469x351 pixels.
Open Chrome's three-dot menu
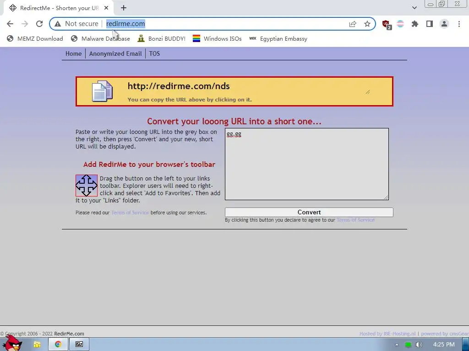click(459, 24)
